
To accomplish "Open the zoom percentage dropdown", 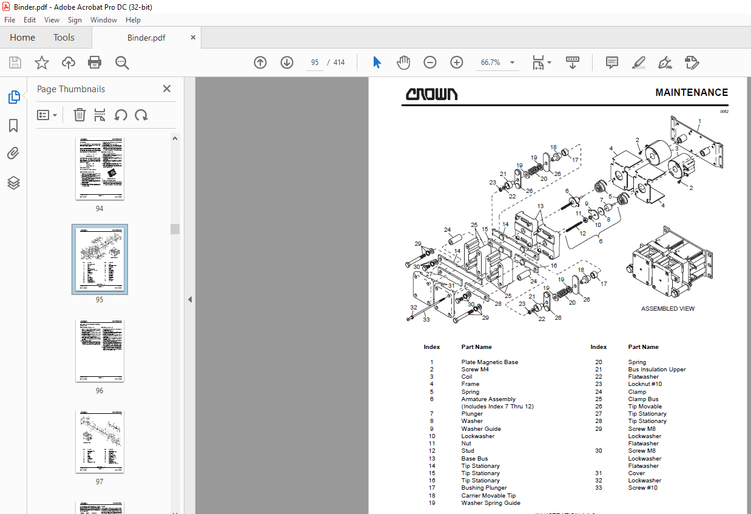I will [511, 63].
